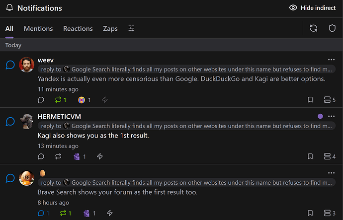Open the HERMETICVM username link

click(59, 117)
